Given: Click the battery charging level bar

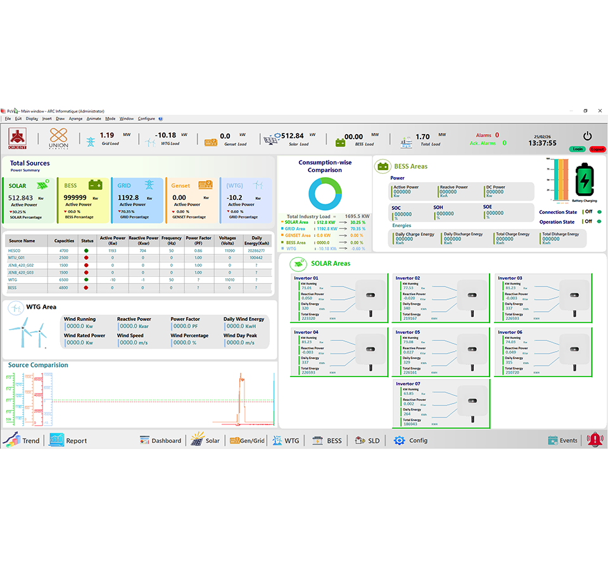Looking at the screenshot, I should (x=561, y=179).
